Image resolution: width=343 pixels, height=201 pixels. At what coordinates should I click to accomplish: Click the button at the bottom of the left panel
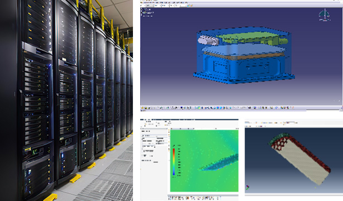[x=155, y=162]
